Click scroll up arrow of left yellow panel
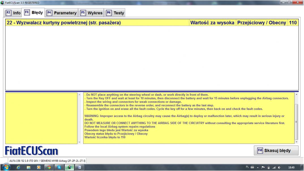 79,94
